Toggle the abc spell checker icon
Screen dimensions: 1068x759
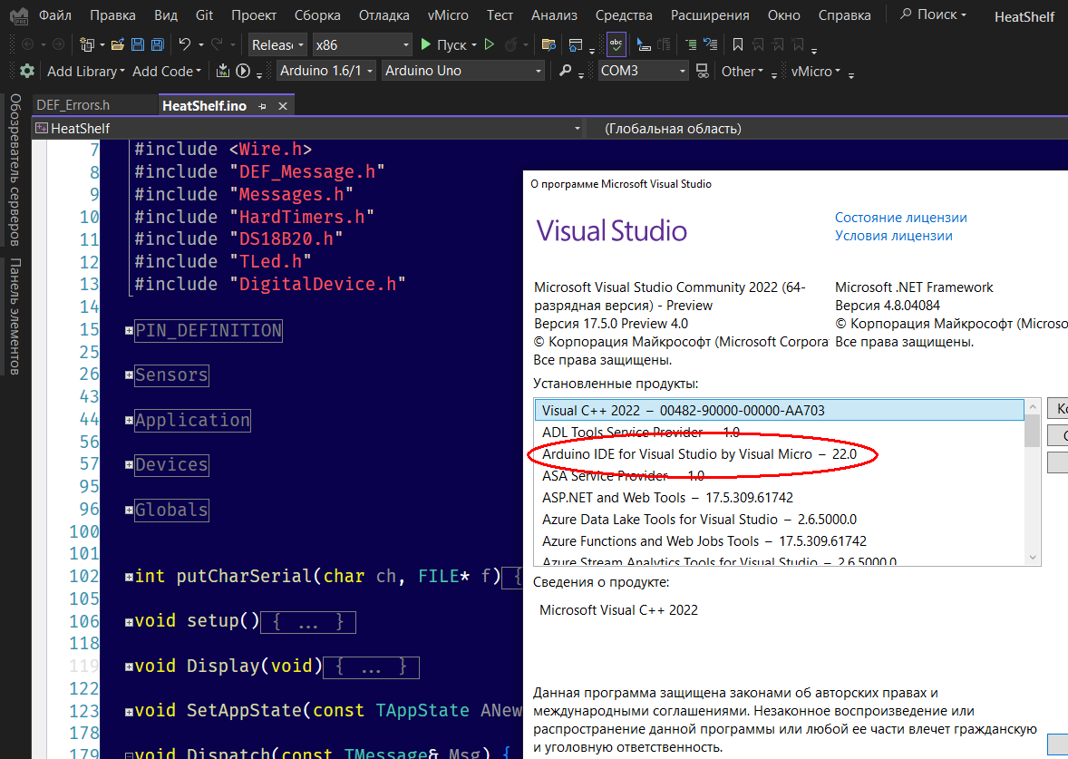616,44
